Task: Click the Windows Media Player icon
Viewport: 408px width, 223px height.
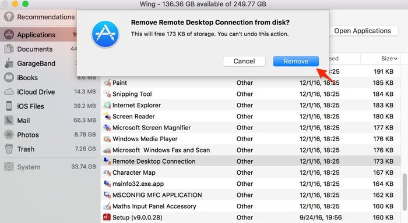Action: [x=107, y=139]
